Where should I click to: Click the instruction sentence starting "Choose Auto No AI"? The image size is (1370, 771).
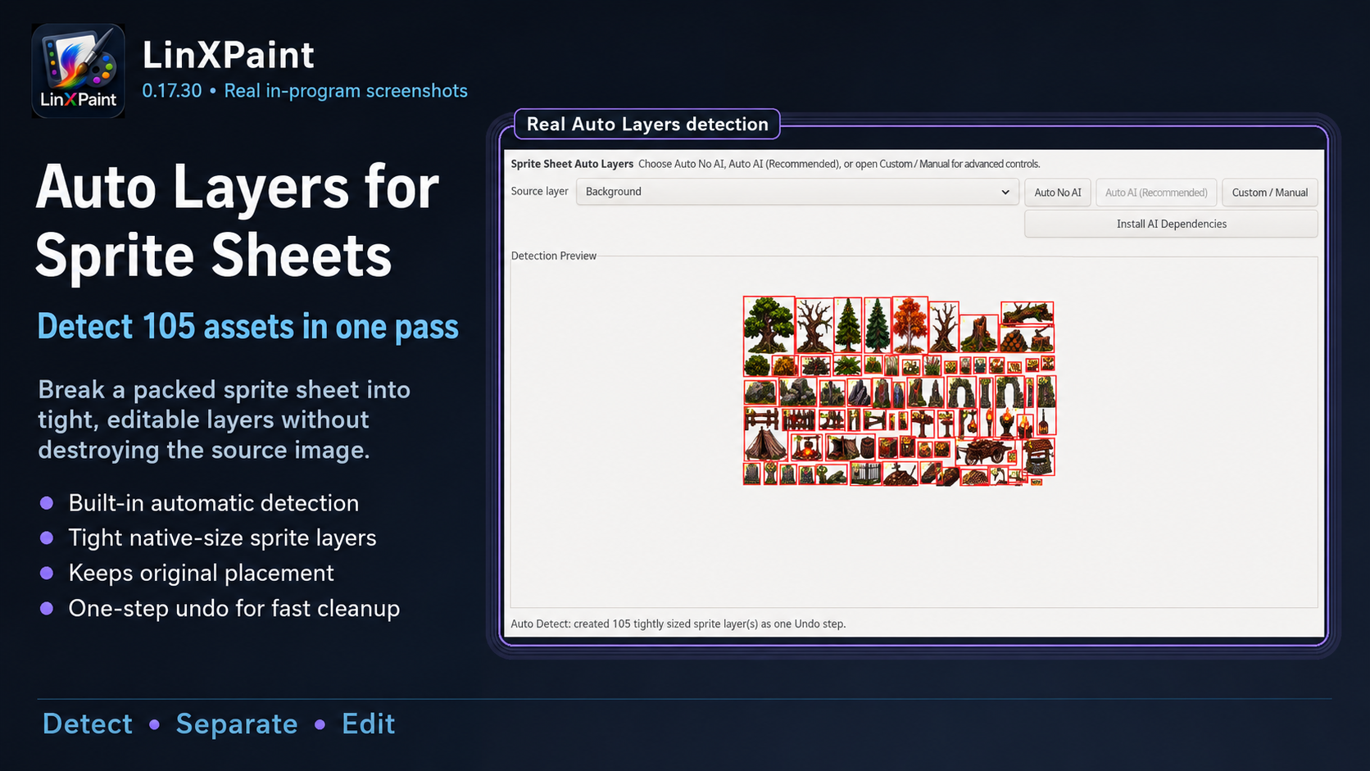coord(839,164)
